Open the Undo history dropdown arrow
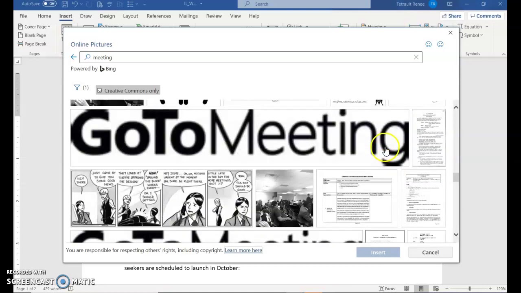This screenshot has height=293, width=521. tap(81, 4)
